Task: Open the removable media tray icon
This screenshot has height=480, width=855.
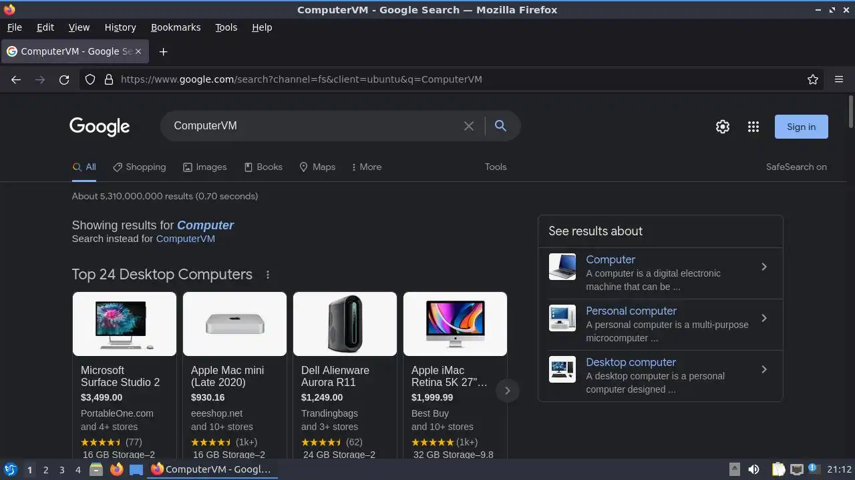Action: [x=734, y=470]
